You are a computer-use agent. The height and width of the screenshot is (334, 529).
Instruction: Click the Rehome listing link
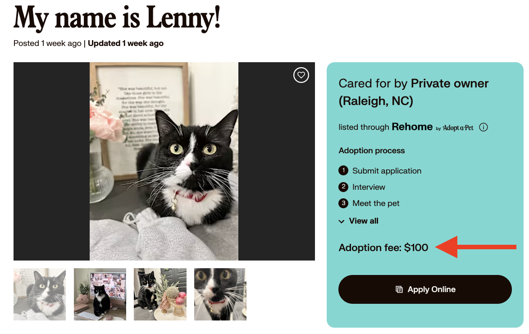pos(412,127)
